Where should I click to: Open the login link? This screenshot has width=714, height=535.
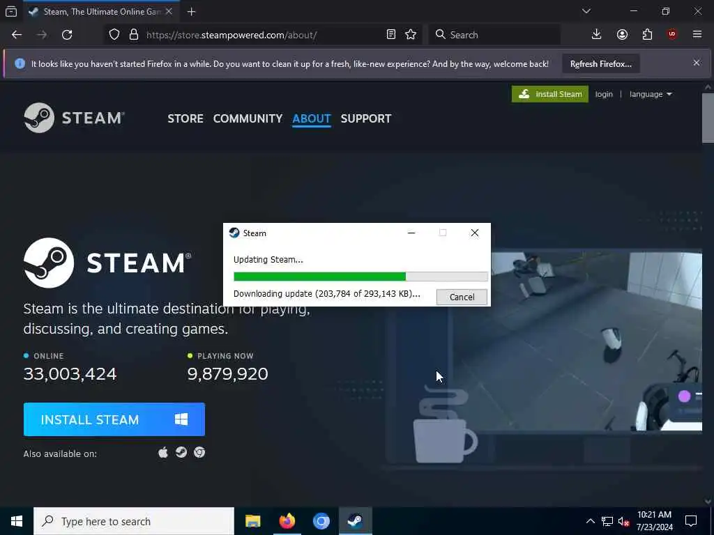tap(604, 94)
